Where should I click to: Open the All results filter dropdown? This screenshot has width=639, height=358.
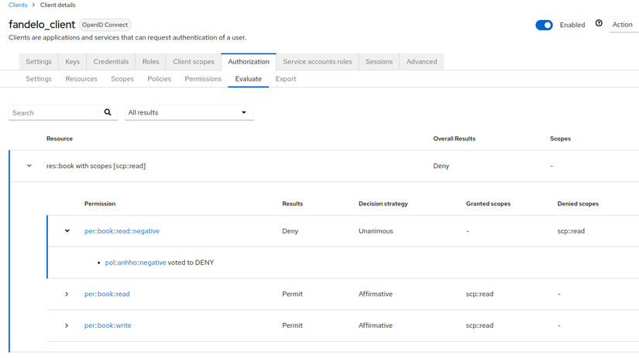(x=190, y=113)
